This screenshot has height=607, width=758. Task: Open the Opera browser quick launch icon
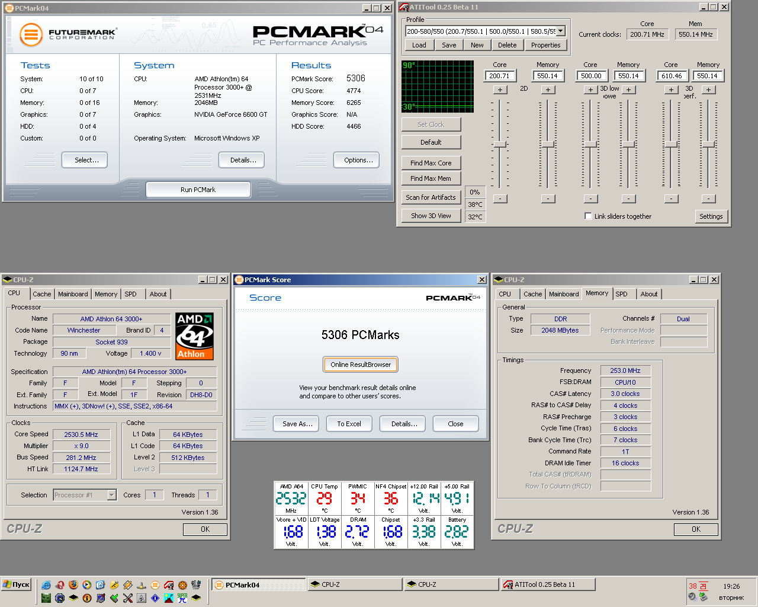(x=60, y=585)
